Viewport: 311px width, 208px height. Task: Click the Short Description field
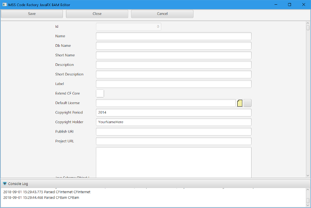point(174,74)
